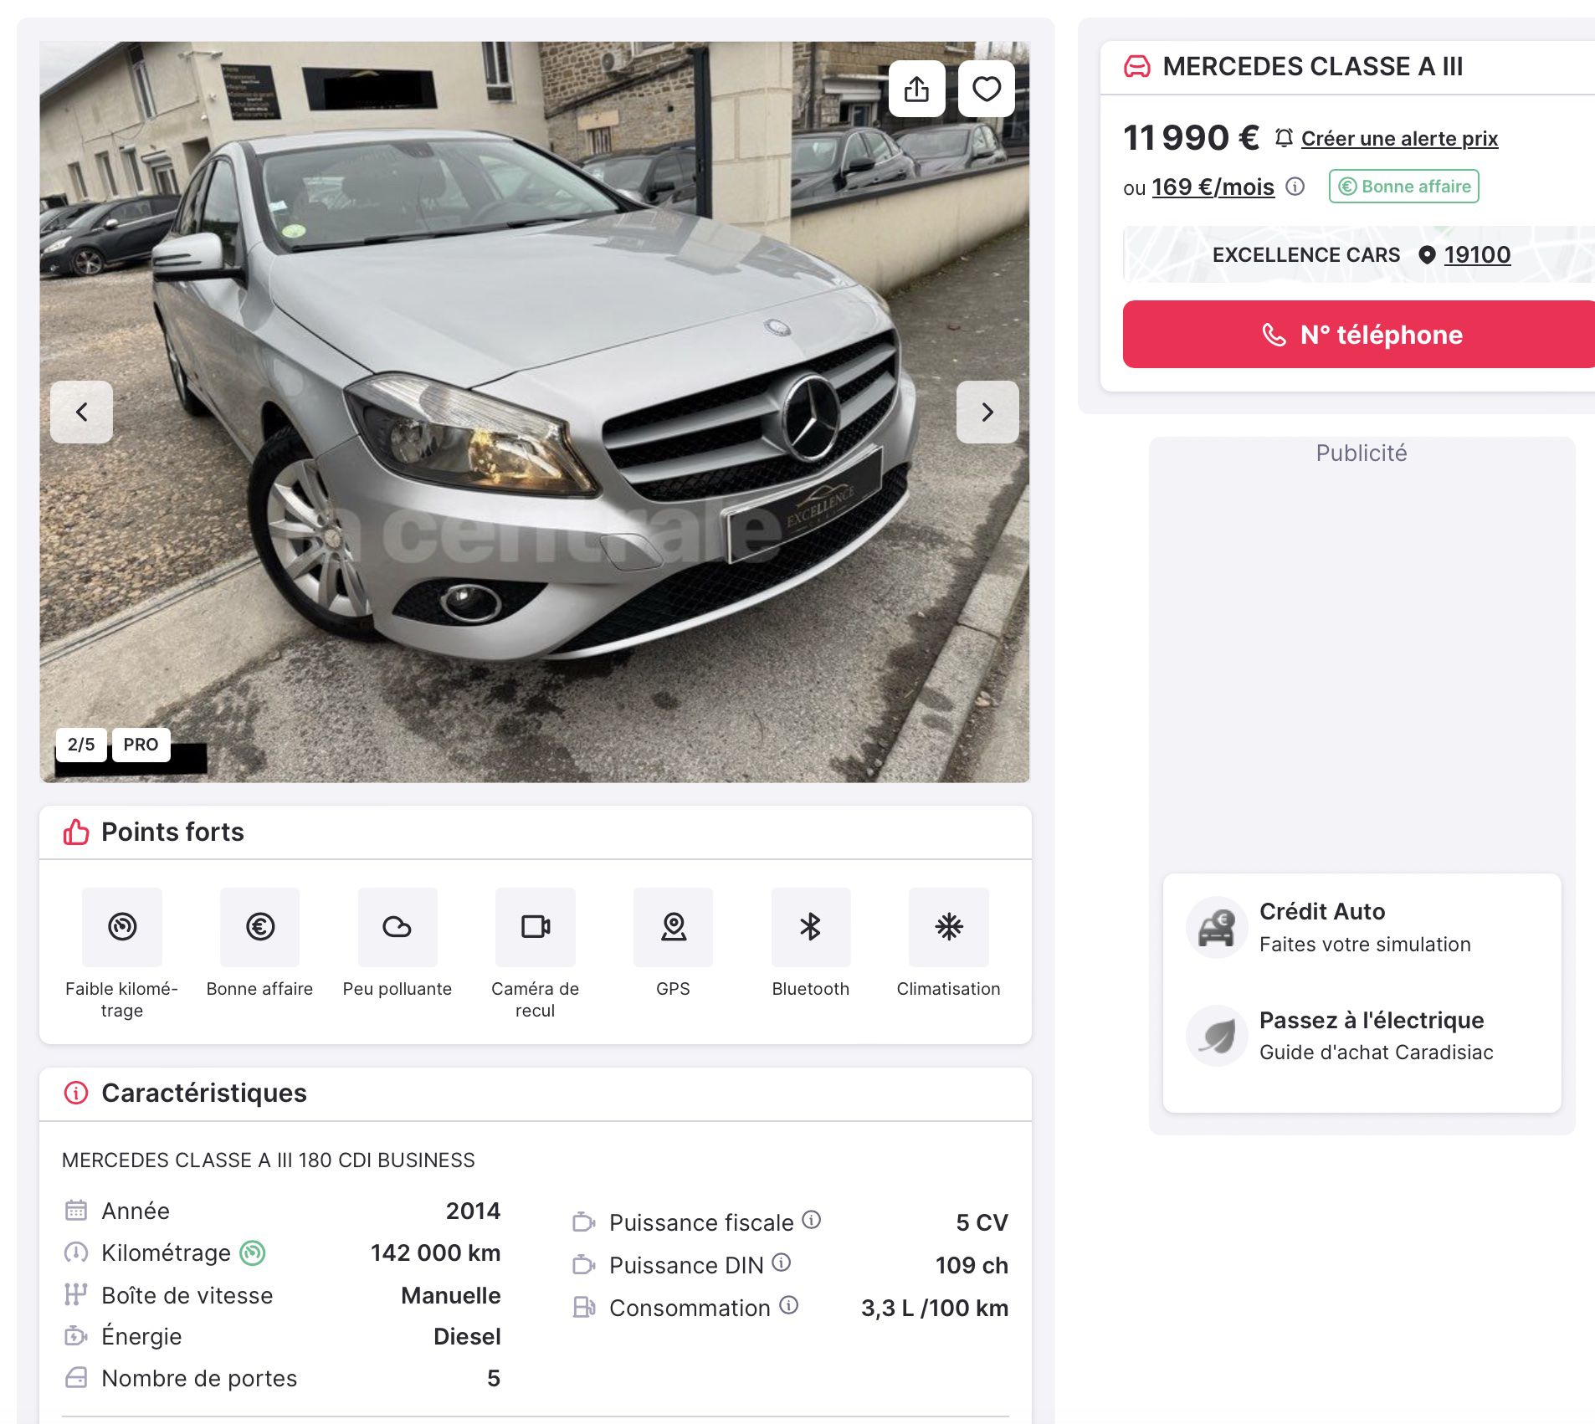Open the Crédit Auto simulation card

[x=1362, y=927]
